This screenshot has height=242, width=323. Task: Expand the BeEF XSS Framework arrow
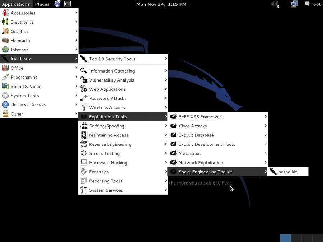point(266,116)
